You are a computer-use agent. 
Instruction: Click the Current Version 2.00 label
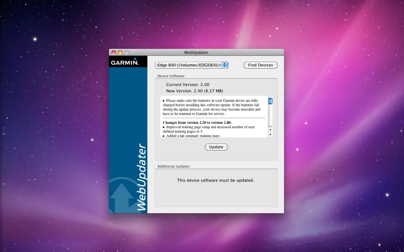click(x=188, y=84)
